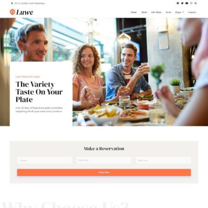Open the Select Time dropdown
The height and width of the screenshot is (208, 208).
click(163, 160)
